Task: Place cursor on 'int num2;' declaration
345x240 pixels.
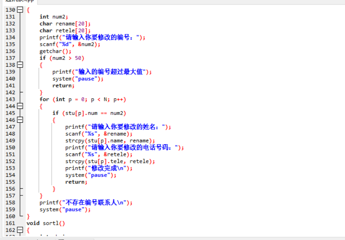Action: 54,17
